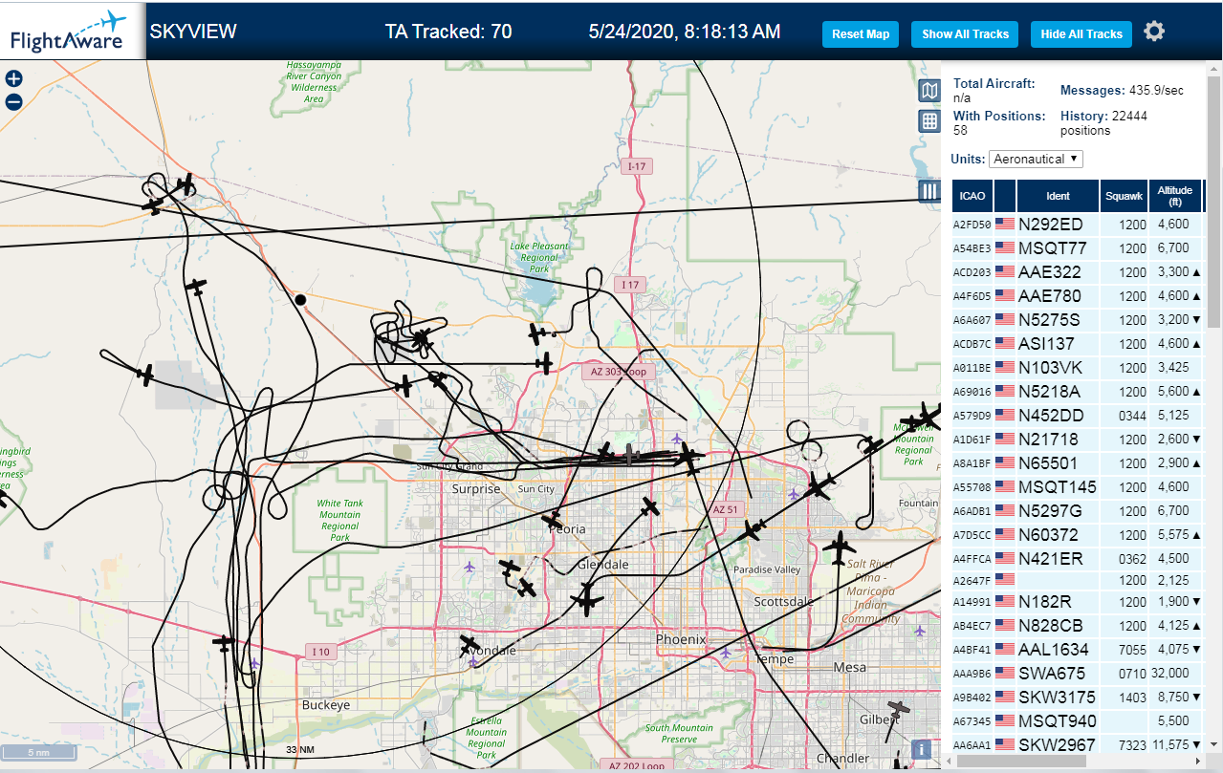
Task: Sort table by Ident column header
Action: click(x=1058, y=196)
